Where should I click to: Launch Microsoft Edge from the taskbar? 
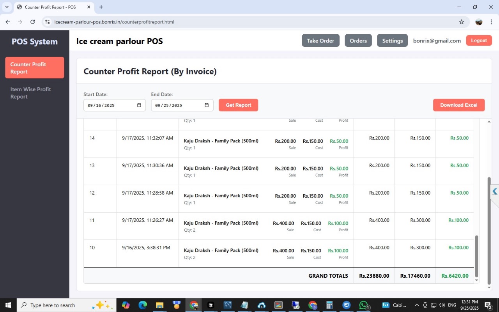[x=143, y=305]
